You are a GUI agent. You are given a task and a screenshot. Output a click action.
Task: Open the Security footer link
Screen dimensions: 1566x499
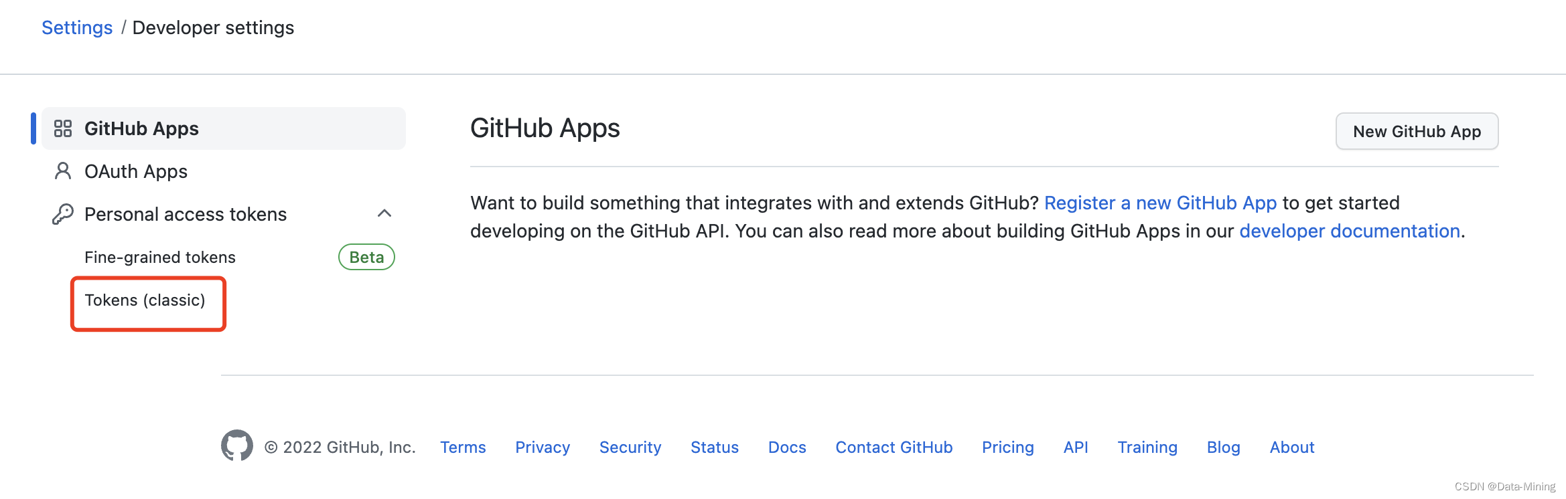630,447
